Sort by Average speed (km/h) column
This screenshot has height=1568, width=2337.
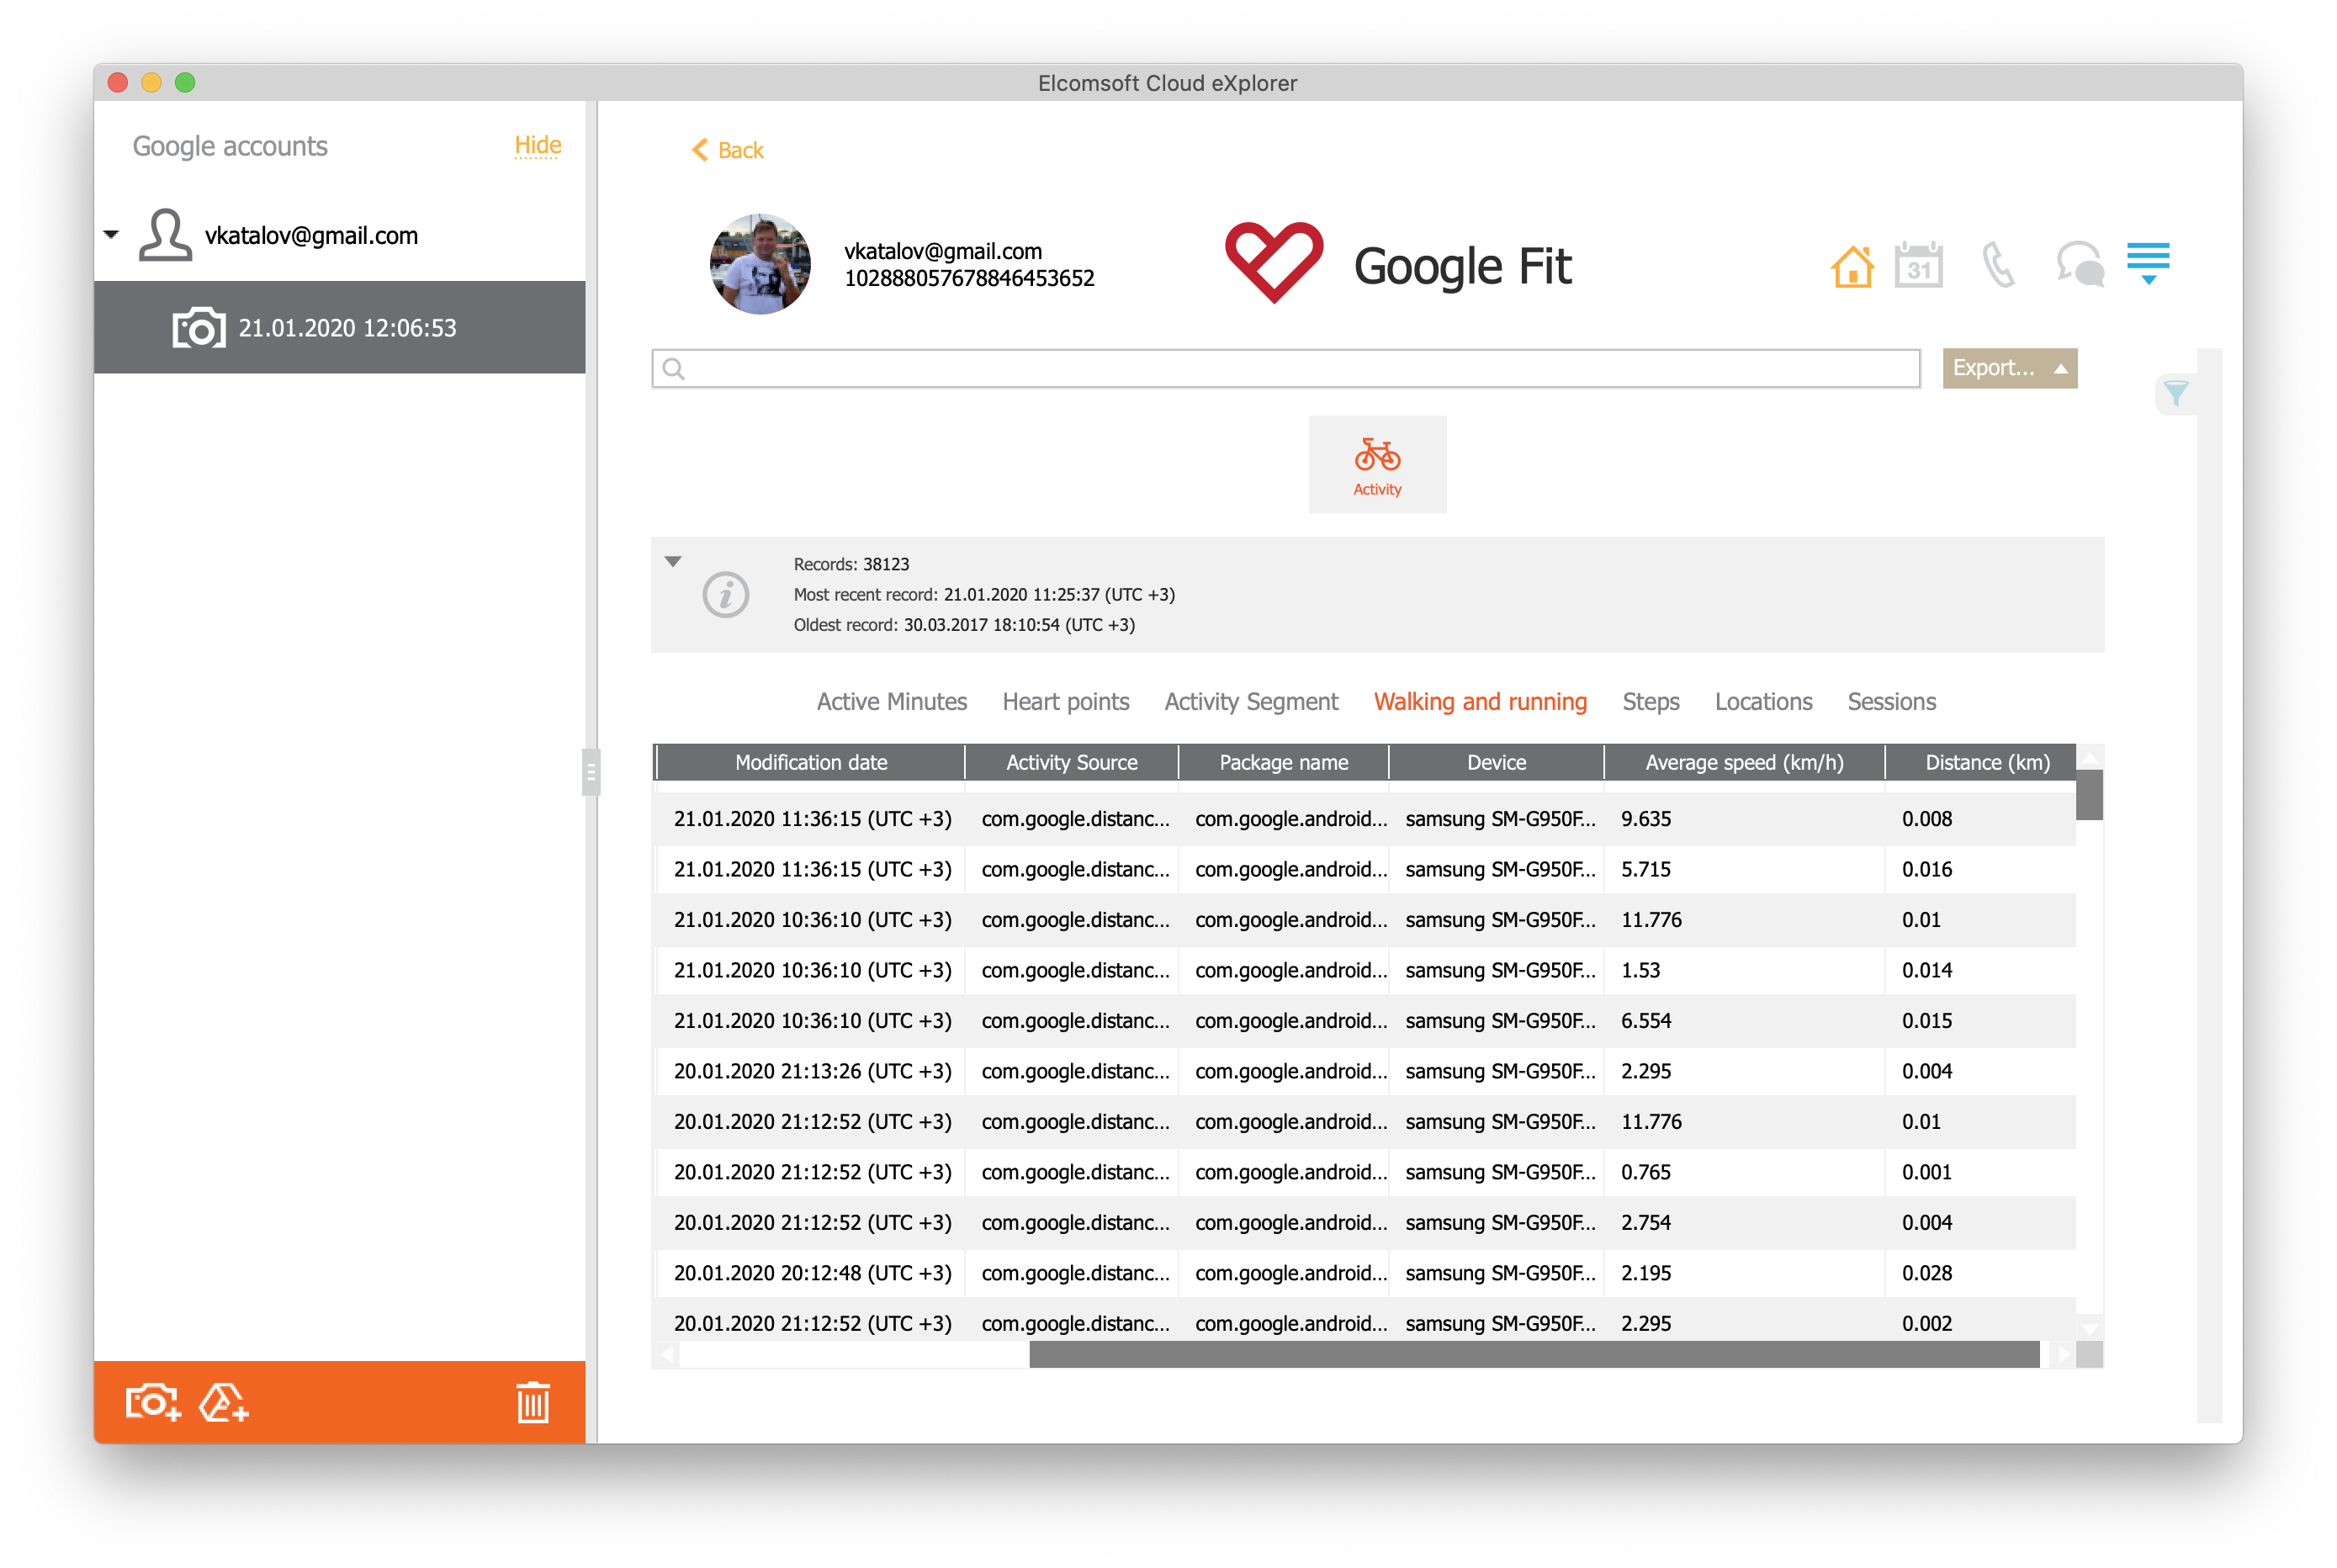click(x=1744, y=762)
